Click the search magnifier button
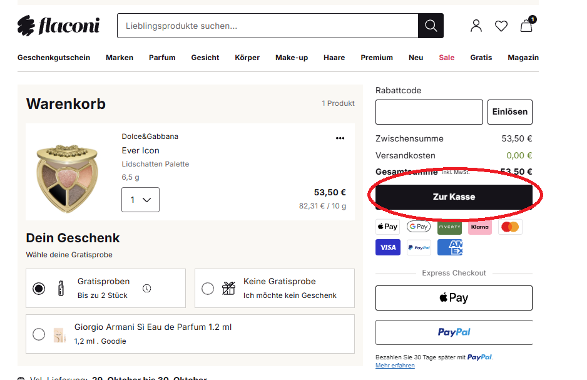The height and width of the screenshot is (380, 587). (x=431, y=26)
